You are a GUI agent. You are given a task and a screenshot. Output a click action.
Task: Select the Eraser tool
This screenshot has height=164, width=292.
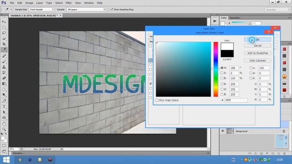[4, 78]
